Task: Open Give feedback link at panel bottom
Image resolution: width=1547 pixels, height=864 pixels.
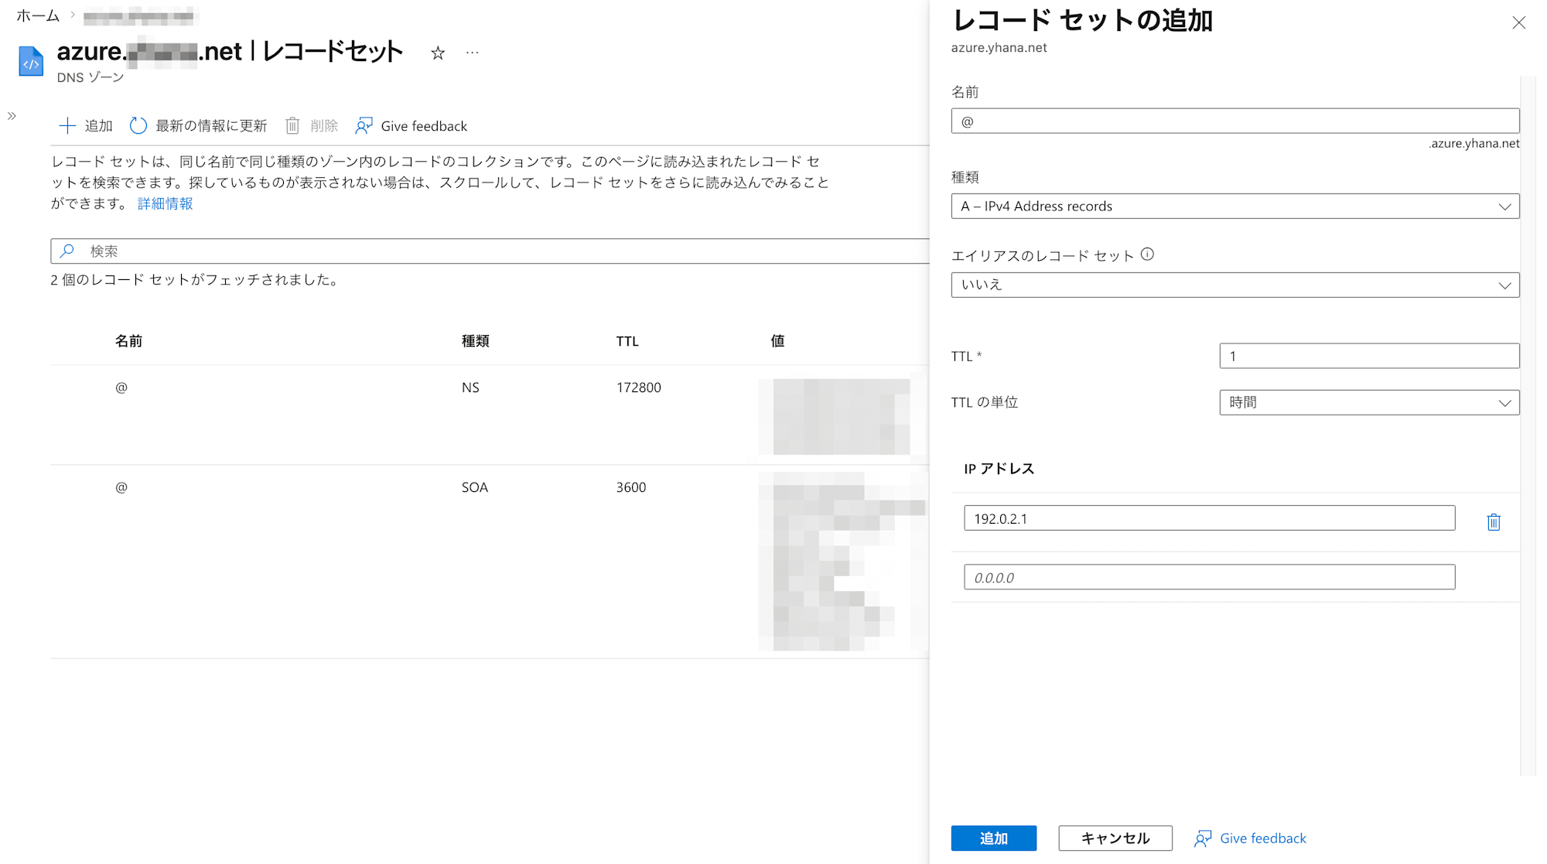Action: [1250, 838]
